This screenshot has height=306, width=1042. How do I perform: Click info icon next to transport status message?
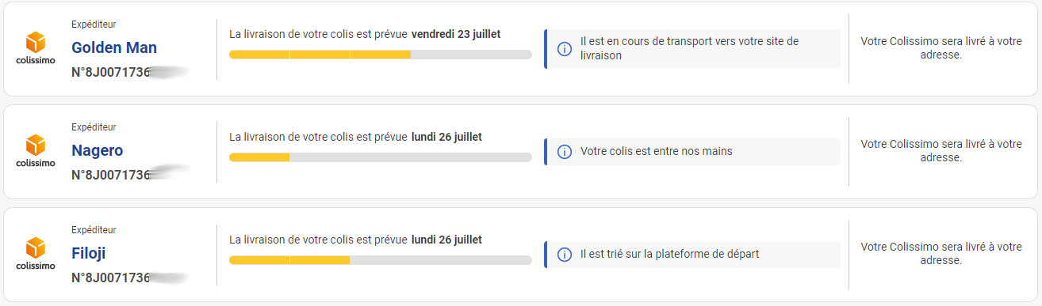(565, 49)
